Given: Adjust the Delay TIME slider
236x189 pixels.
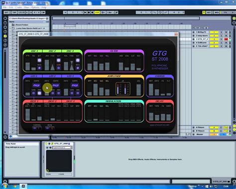Looking at the screenshot, I should (x=157, y=114).
